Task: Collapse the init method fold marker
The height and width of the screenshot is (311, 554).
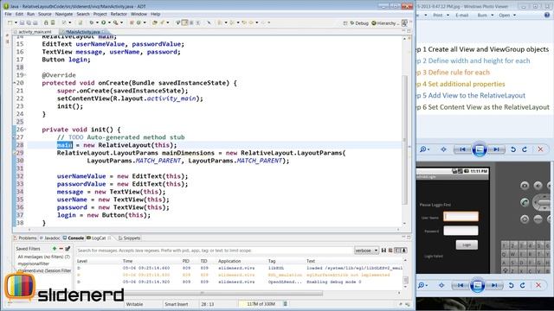Action: pos(25,129)
